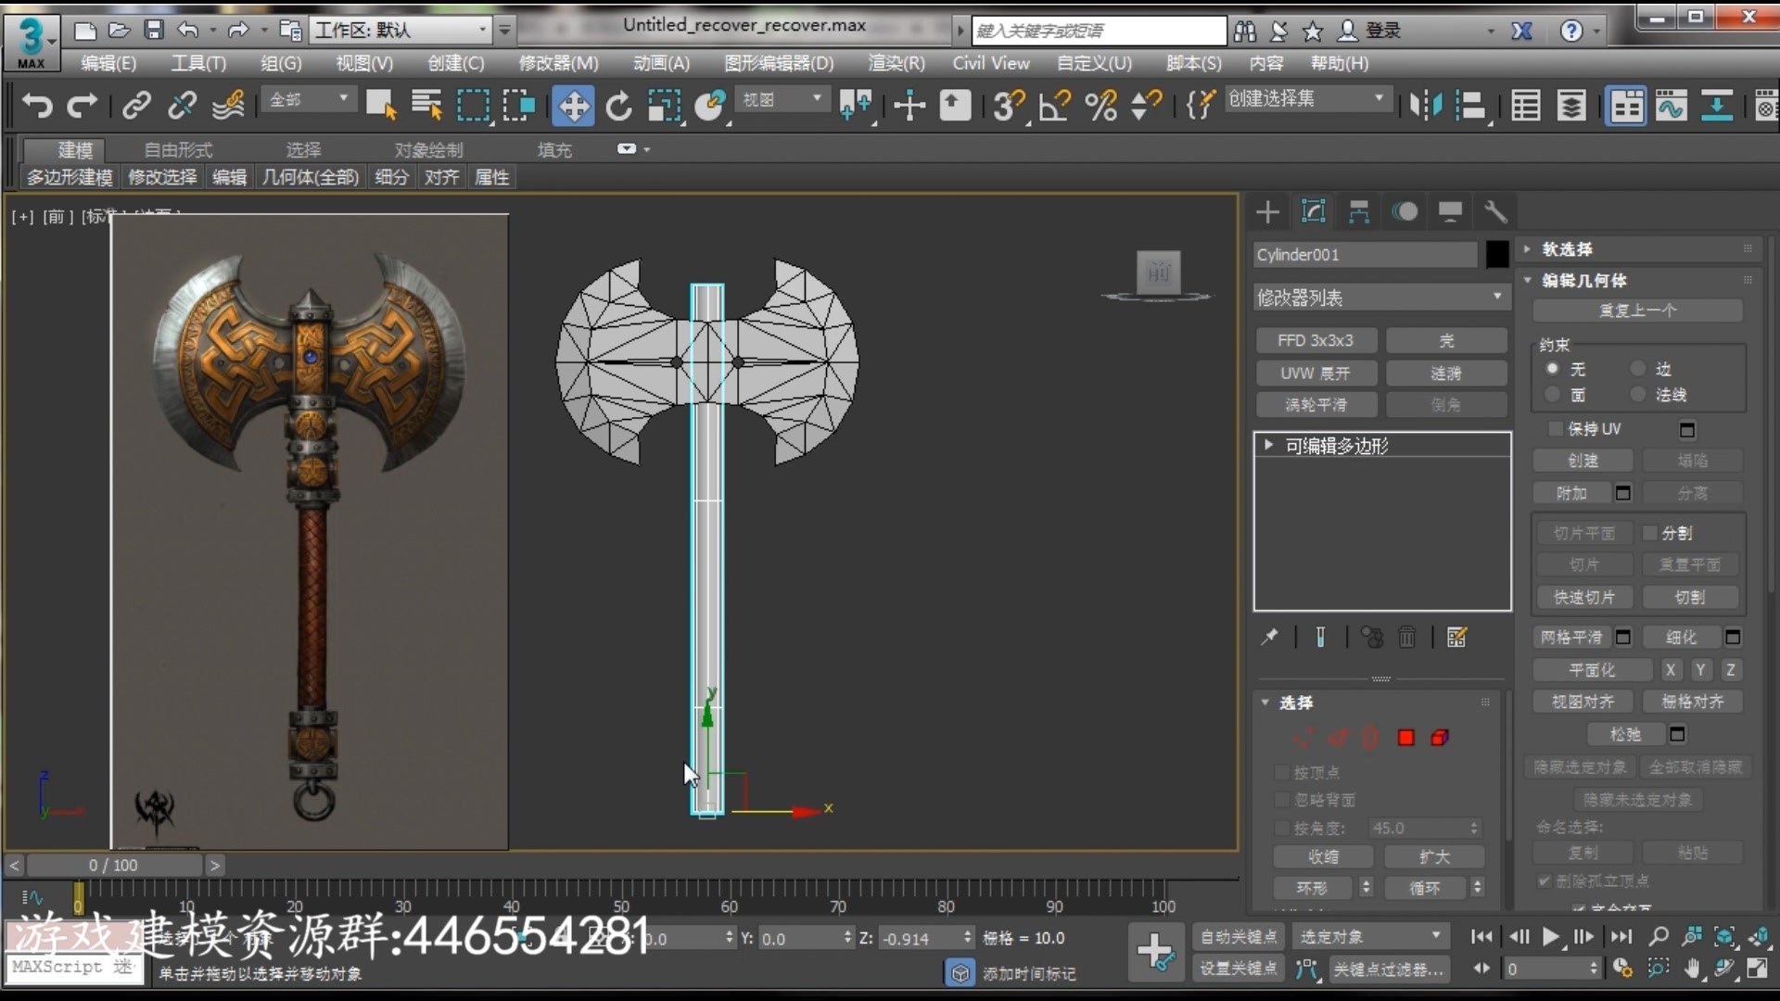Enable the 保持 UV checkbox
The width and height of the screenshot is (1780, 1001).
click(1556, 428)
